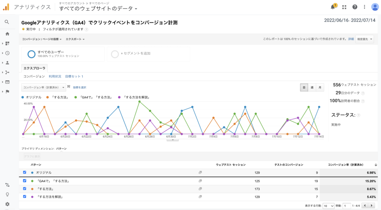Viewport: 381px width, 210px height.
Task: Open Discover lightbulb icon
Action: pos(7,194)
